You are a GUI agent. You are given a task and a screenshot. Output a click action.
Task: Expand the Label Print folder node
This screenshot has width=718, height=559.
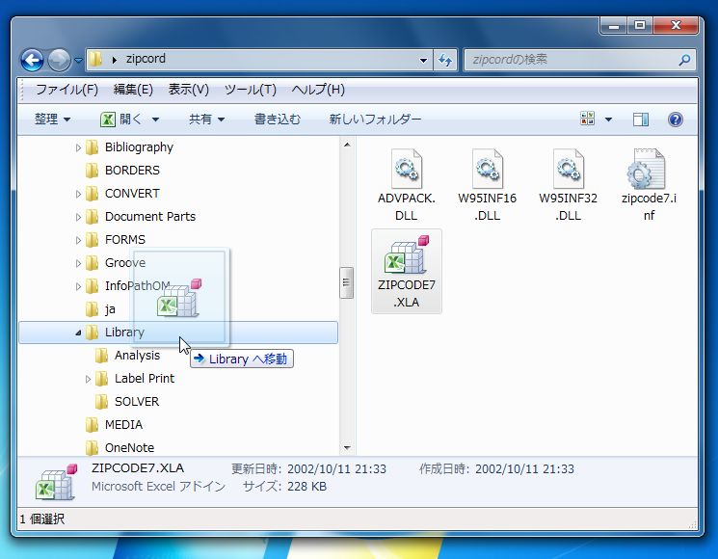88,379
